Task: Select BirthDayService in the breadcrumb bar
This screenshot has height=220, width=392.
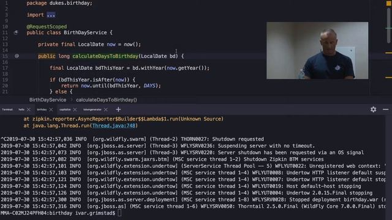Action: [x=48, y=100]
